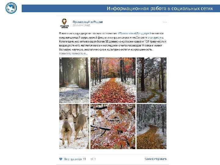Viewport: 220px width, 165px height.
Task: Open the two roe deer photo
Action: click(x=74, y=127)
